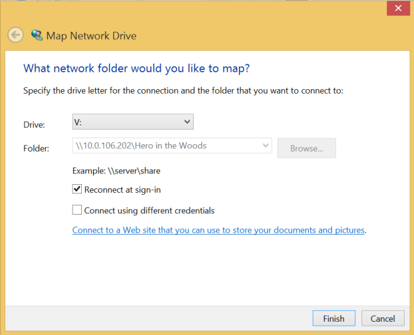Close the Map Network Drive dialog

398,8
